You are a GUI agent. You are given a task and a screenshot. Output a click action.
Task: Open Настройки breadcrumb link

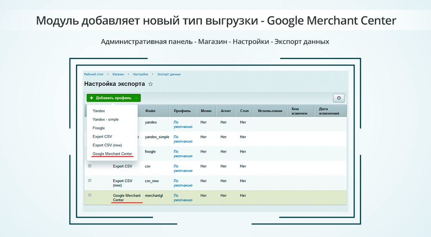(141, 74)
